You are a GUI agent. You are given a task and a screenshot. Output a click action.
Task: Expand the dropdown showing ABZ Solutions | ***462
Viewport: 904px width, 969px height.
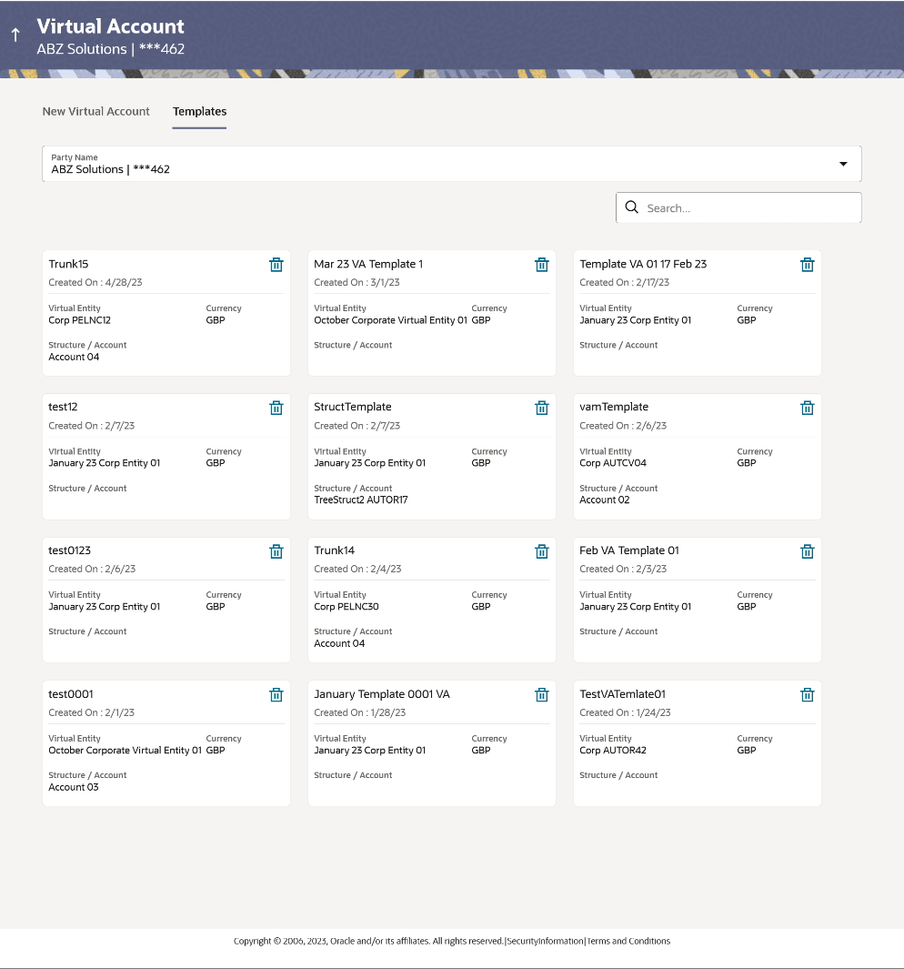[843, 163]
